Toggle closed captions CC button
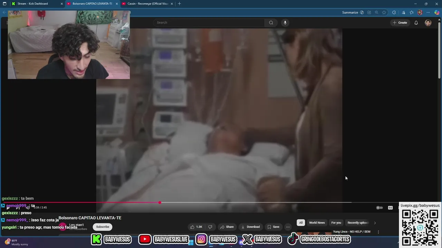The width and height of the screenshot is (442, 248). [390, 208]
